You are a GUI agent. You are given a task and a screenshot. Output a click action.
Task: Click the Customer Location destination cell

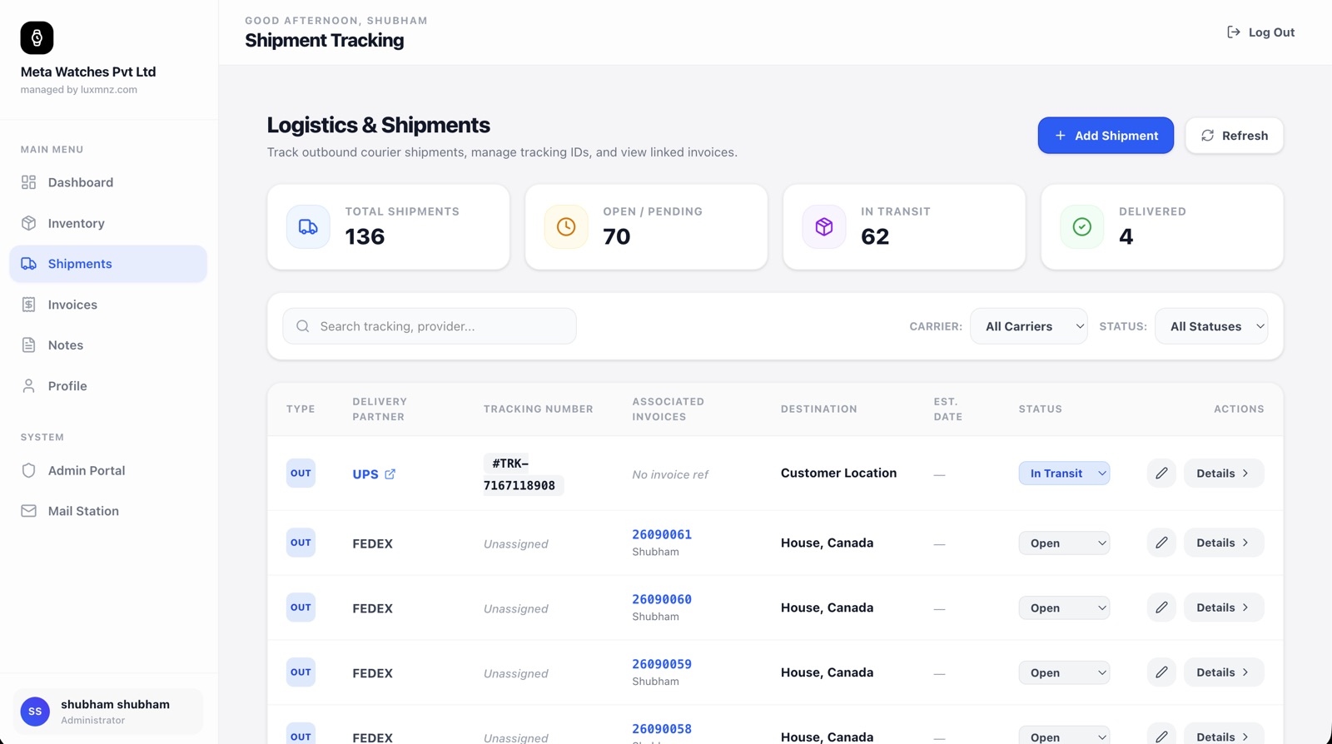tap(838, 473)
